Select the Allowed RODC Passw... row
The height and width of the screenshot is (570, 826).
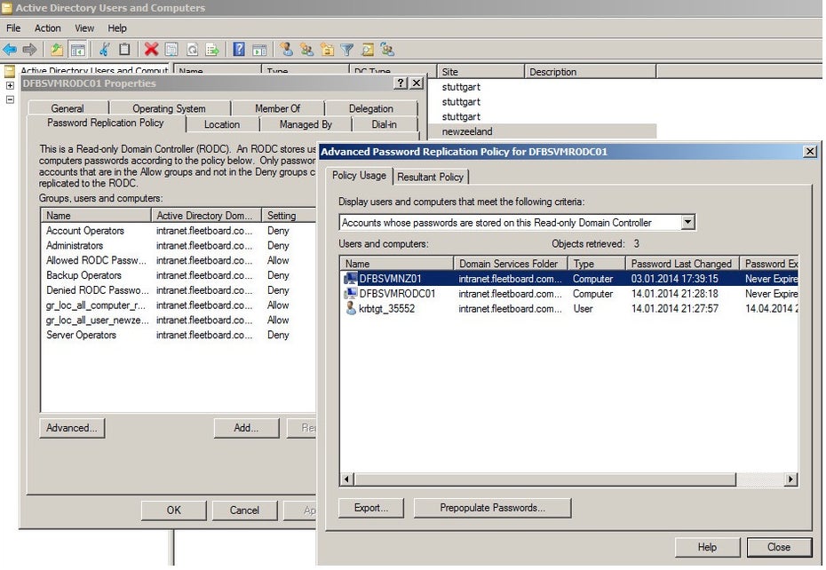tap(178, 260)
